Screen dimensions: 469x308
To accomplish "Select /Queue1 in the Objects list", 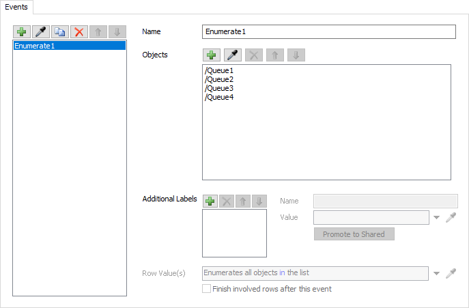I will coord(219,70).
